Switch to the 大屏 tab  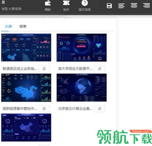click(x=8, y=26)
